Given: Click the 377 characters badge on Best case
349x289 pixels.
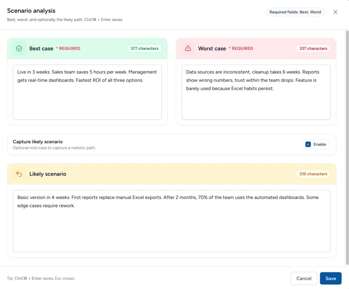Looking at the screenshot, I should pyautogui.click(x=144, y=48).
